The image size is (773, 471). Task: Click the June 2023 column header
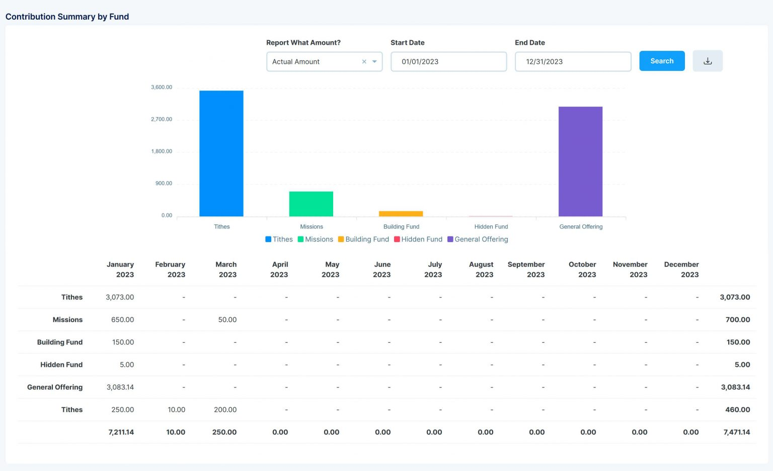click(x=382, y=270)
